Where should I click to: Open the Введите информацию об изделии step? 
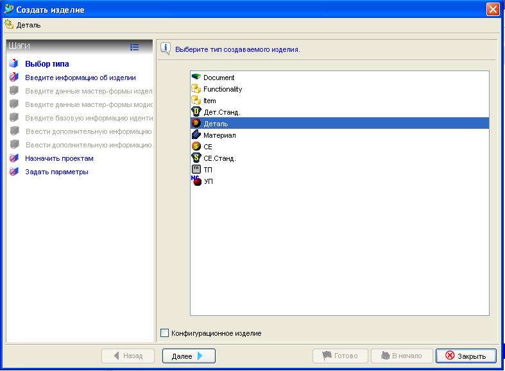pos(80,78)
